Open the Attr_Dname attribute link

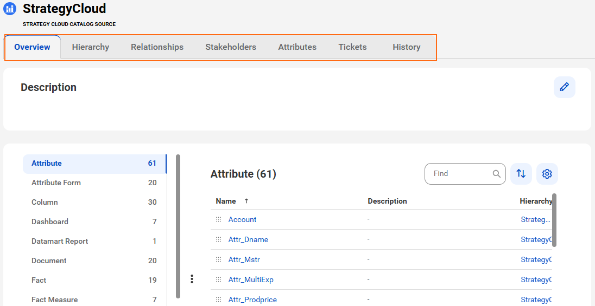click(x=248, y=240)
